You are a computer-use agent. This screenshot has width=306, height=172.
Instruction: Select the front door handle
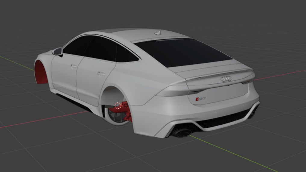pos(73,66)
